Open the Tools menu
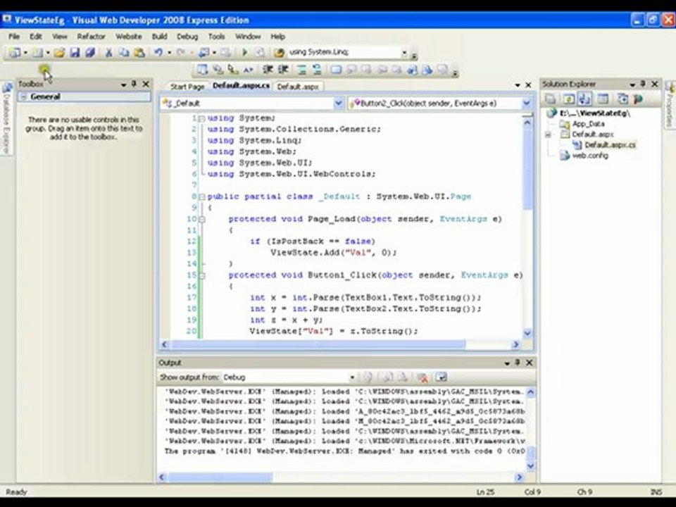This screenshot has height=507, width=676. [216, 36]
